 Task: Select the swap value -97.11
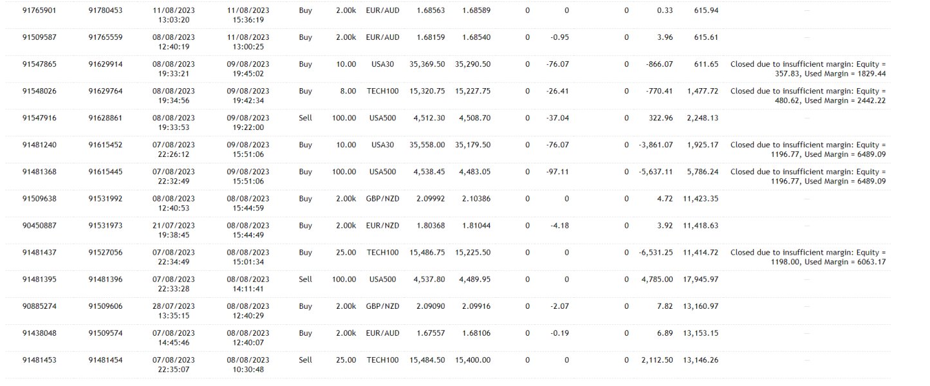point(558,172)
